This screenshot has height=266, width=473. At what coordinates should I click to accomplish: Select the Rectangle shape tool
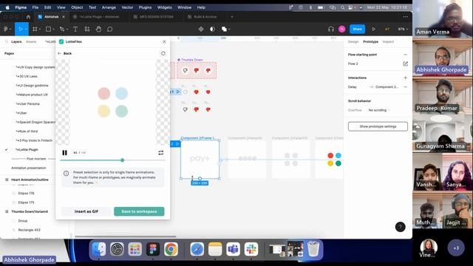point(48,30)
